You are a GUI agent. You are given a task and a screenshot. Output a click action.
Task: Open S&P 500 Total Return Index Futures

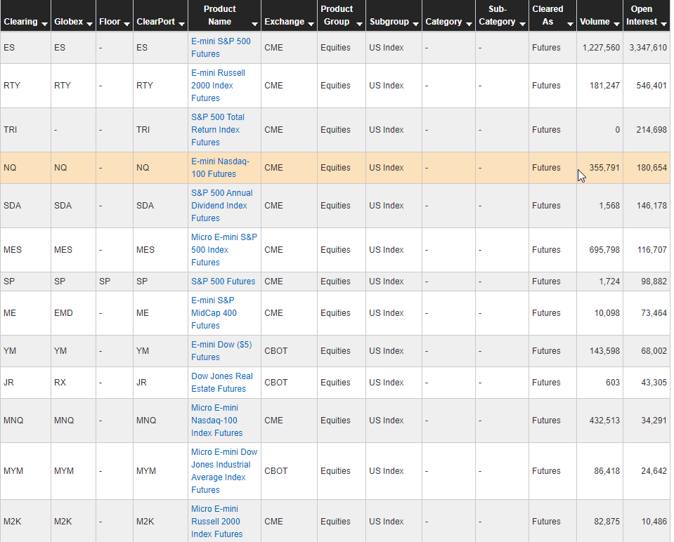click(x=218, y=130)
